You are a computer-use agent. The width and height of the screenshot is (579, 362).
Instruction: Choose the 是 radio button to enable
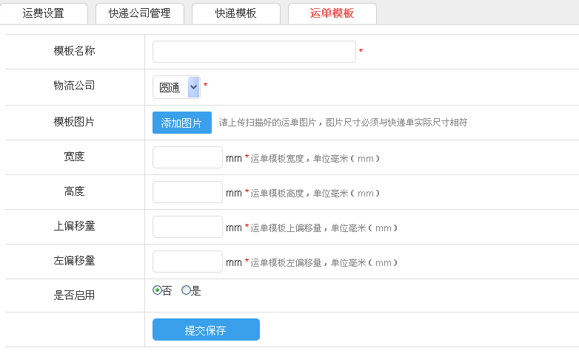186,290
